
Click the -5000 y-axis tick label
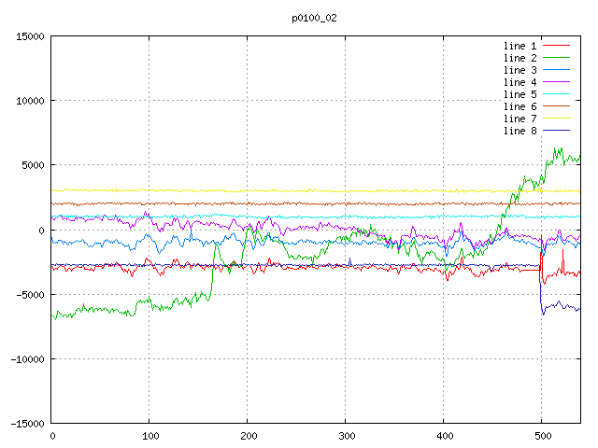coord(29,294)
